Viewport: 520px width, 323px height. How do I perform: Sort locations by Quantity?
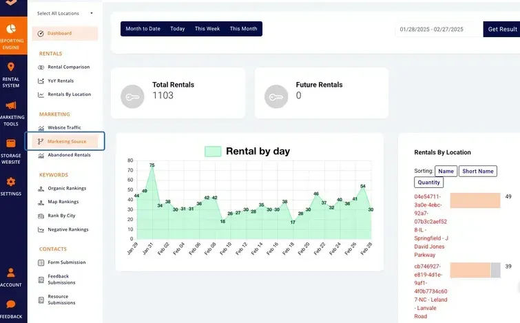click(x=428, y=183)
